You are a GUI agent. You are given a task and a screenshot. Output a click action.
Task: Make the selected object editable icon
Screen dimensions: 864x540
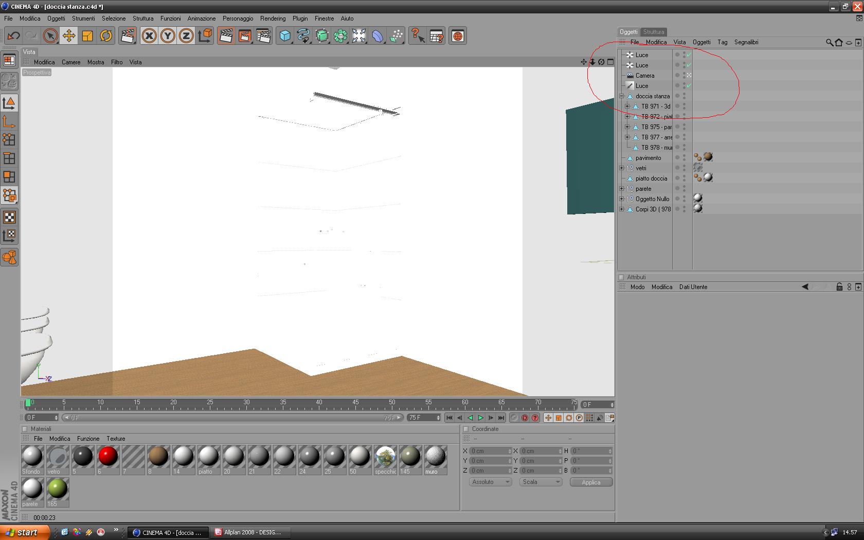click(9, 81)
